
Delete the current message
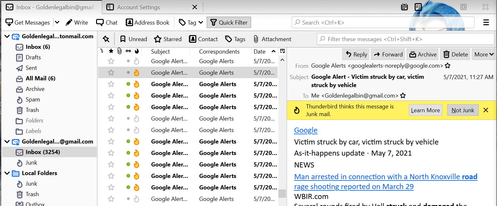(455, 55)
